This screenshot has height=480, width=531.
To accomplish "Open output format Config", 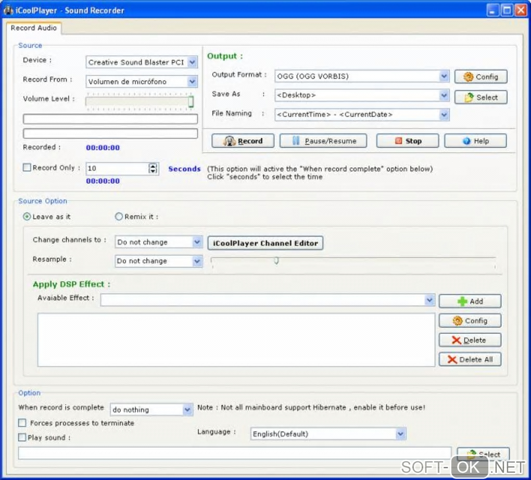I will pyautogui.click(x=481, y=77).
